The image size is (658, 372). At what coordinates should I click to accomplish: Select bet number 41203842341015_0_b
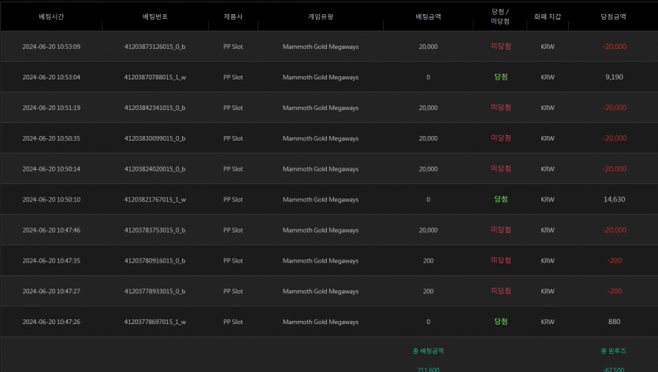coord(155,108)
